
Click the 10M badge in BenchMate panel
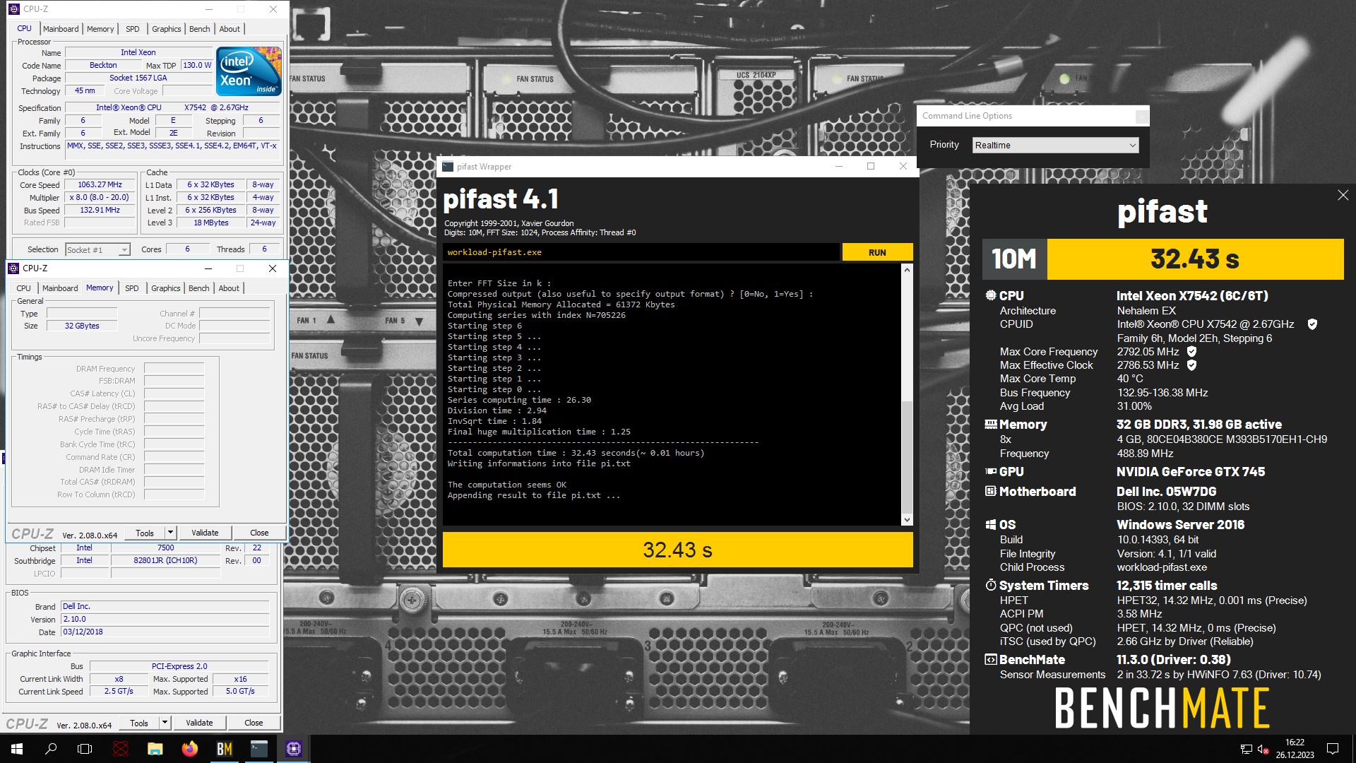point(1014,259)
